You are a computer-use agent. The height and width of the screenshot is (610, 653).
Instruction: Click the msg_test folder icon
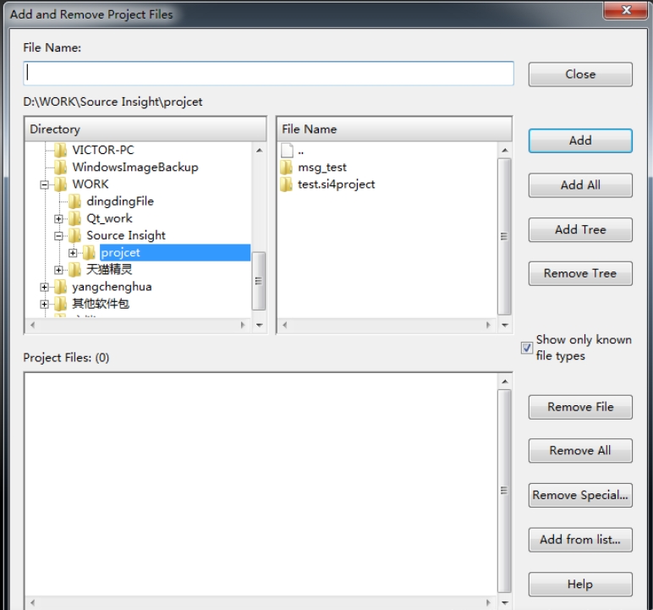pos(287,168)
